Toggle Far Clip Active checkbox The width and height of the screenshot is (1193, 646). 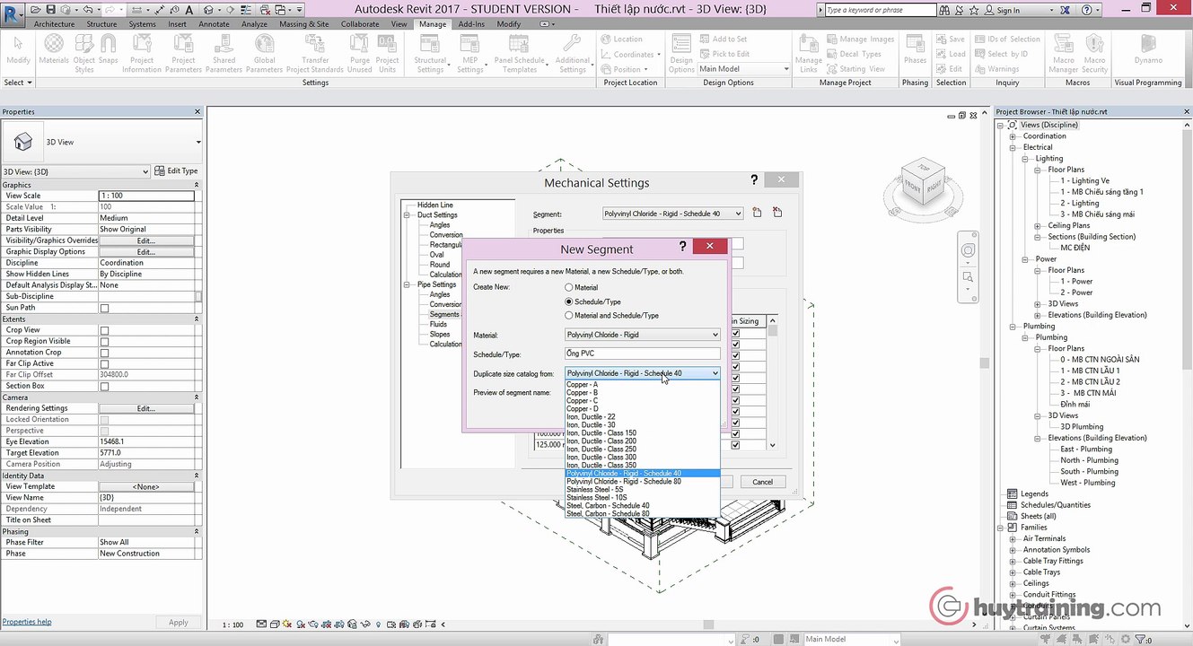pos(104,363)
